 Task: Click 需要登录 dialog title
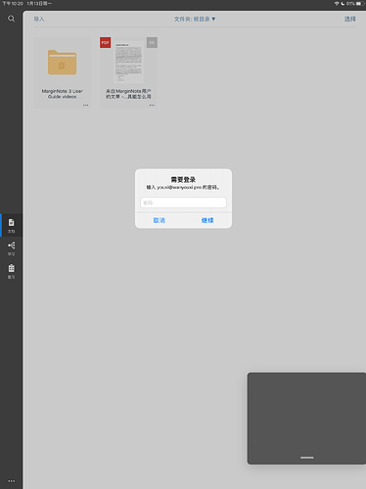point(183,179)
